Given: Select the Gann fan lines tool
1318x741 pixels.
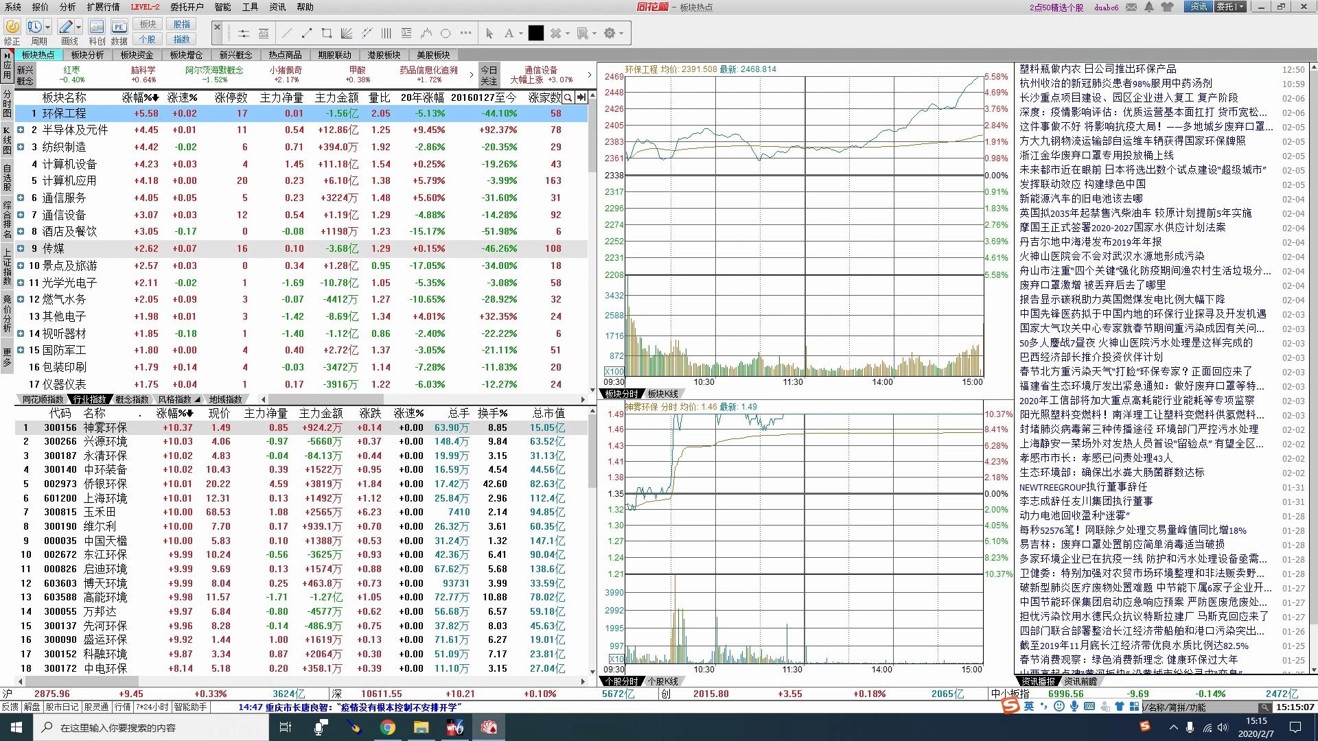Looking at the screenshot, I should (346, 33).
